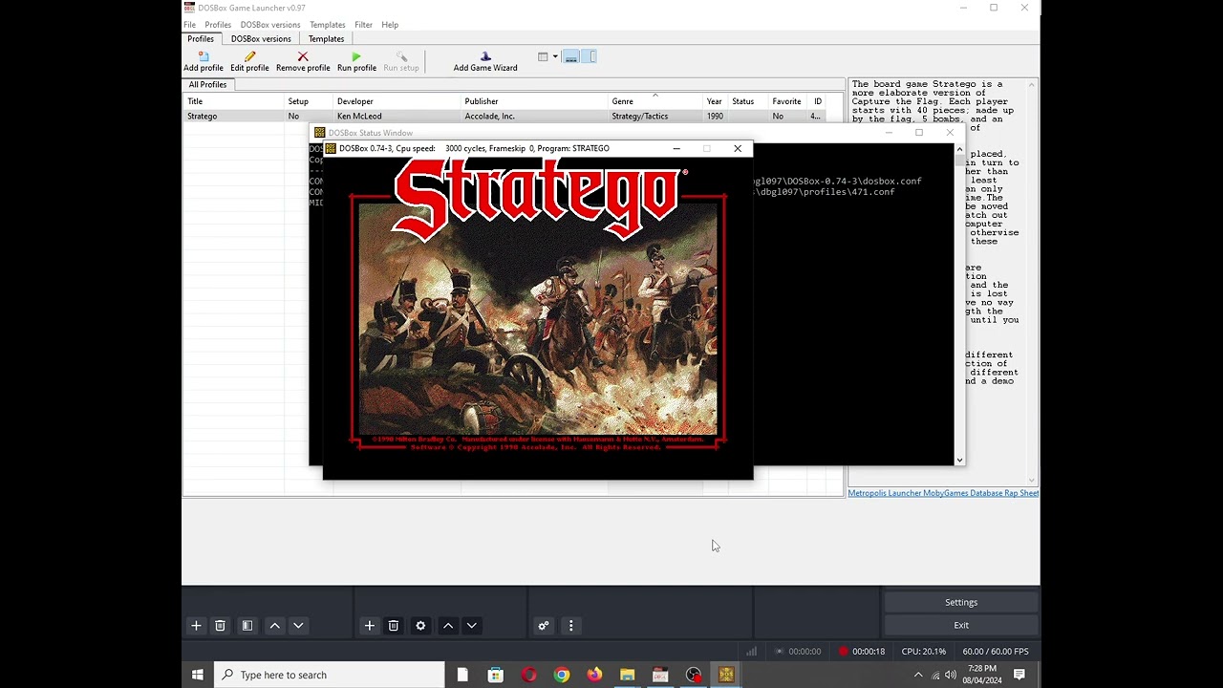The width and height of the screenshot is (1223, 688).
Task: Open OBS advanced audio properties gears icon
Action: click(544, 626)
